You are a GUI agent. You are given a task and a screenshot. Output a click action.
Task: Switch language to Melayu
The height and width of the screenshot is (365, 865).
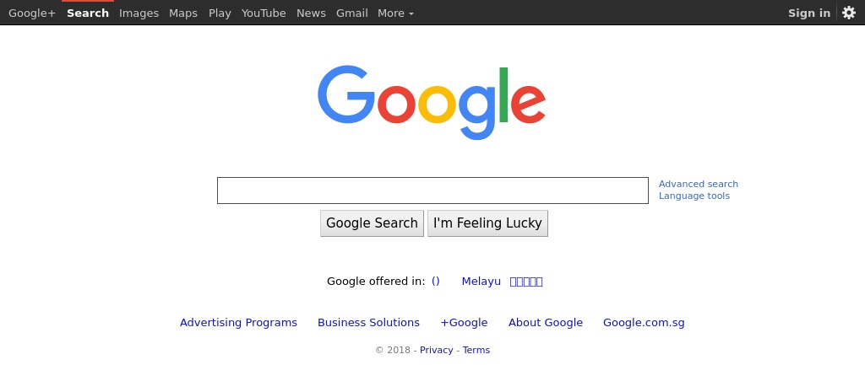pyautogui.click(x=481, y=282)
